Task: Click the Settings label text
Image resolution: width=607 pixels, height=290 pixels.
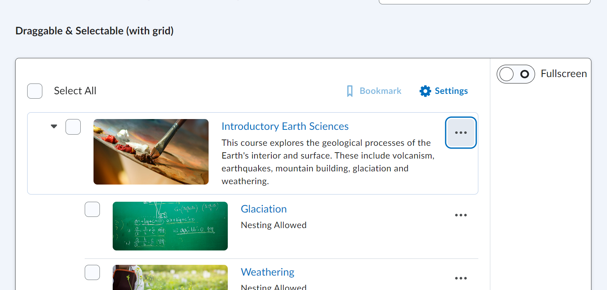Action: (x=451, y=91)
